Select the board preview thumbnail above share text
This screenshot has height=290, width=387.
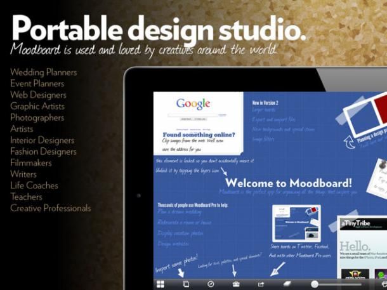click(x=296, y=223)
